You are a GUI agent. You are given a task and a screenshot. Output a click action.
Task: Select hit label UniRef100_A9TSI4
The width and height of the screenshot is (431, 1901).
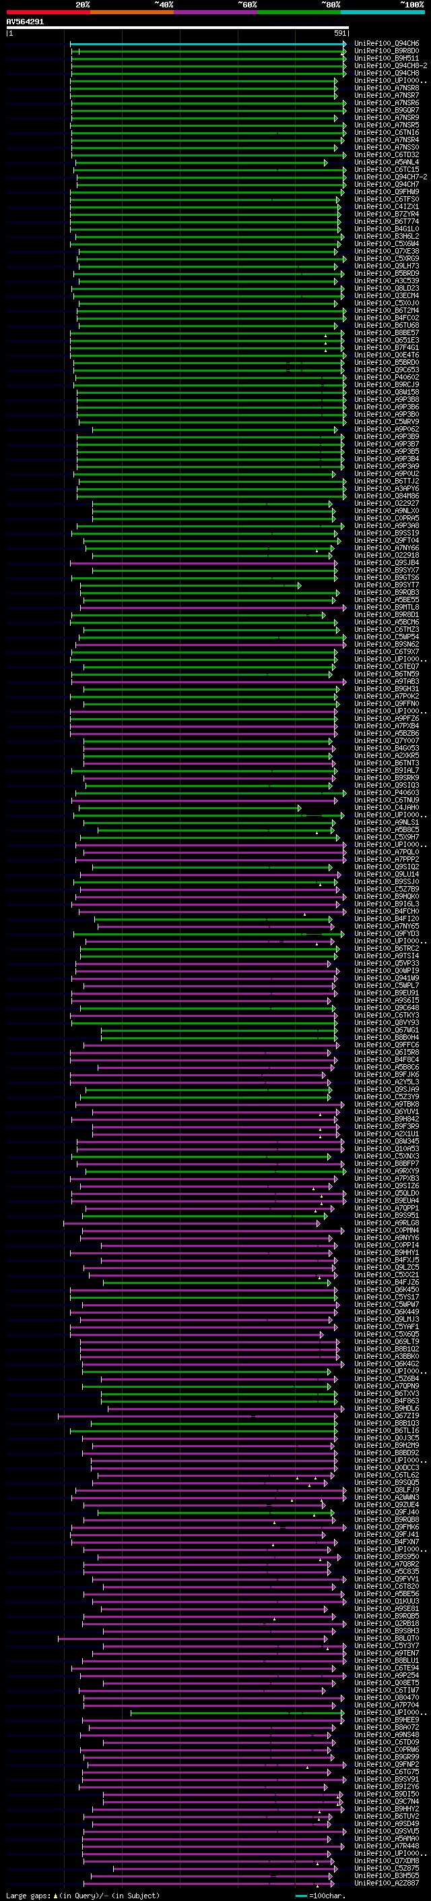[387, 956]
